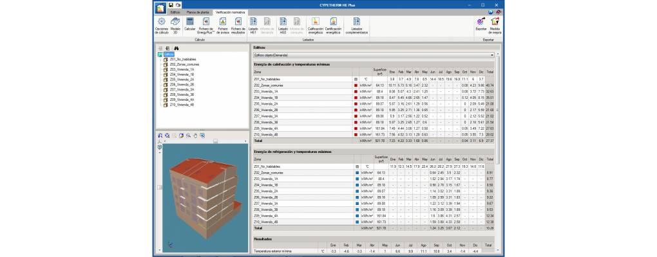Open Certificación energética
This screenshot has height=257, width=657.
[x=333, y=26]
